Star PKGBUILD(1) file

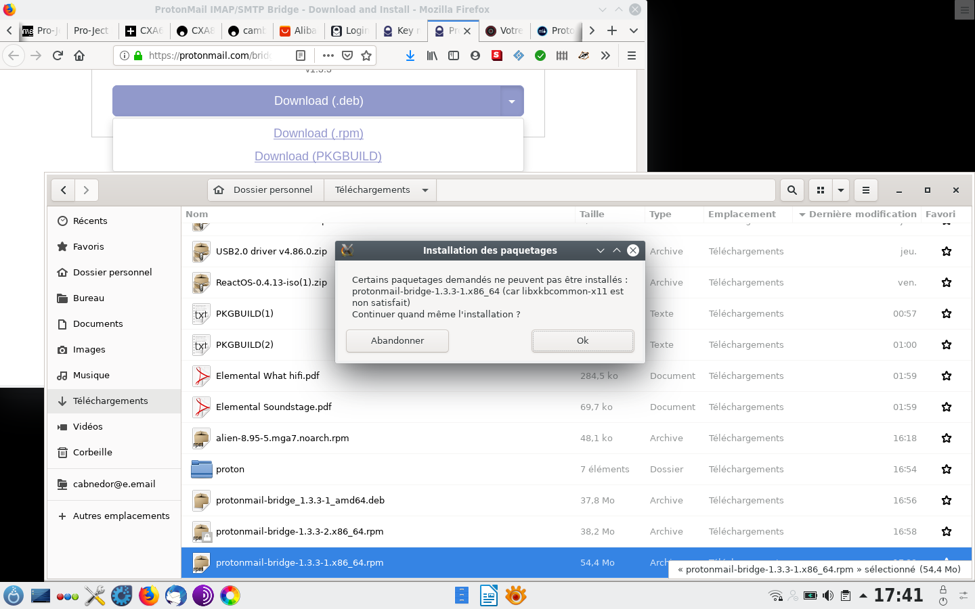point(947,313)
